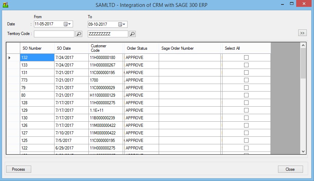The width and height of the screenshot is (314, 181).
Task: Check the box for SO 133
Action: [x=246, y=65]
